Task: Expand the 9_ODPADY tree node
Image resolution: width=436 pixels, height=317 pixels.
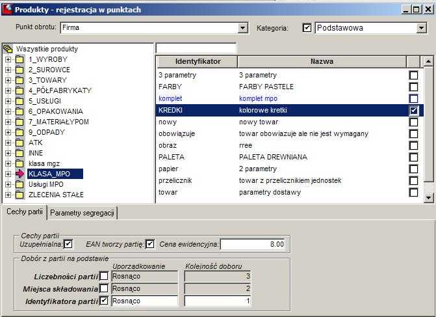Action: click(x=8, y=132)
